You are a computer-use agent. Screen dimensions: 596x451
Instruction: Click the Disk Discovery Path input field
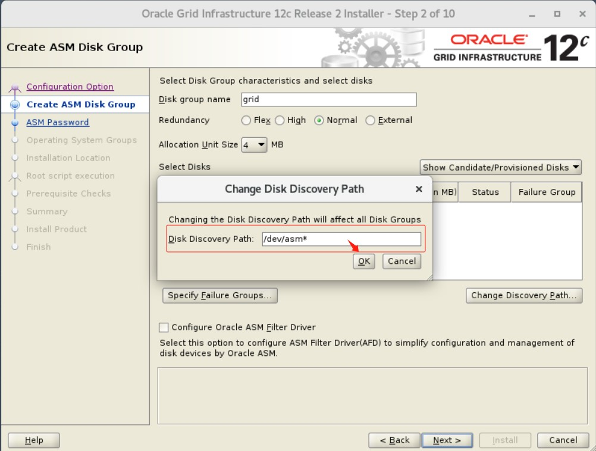(x=341, y=239)
